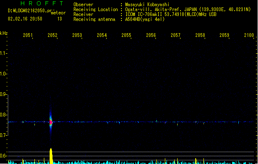Click the 2055 time axis label

pyautogui.click(x=126, y=35)
